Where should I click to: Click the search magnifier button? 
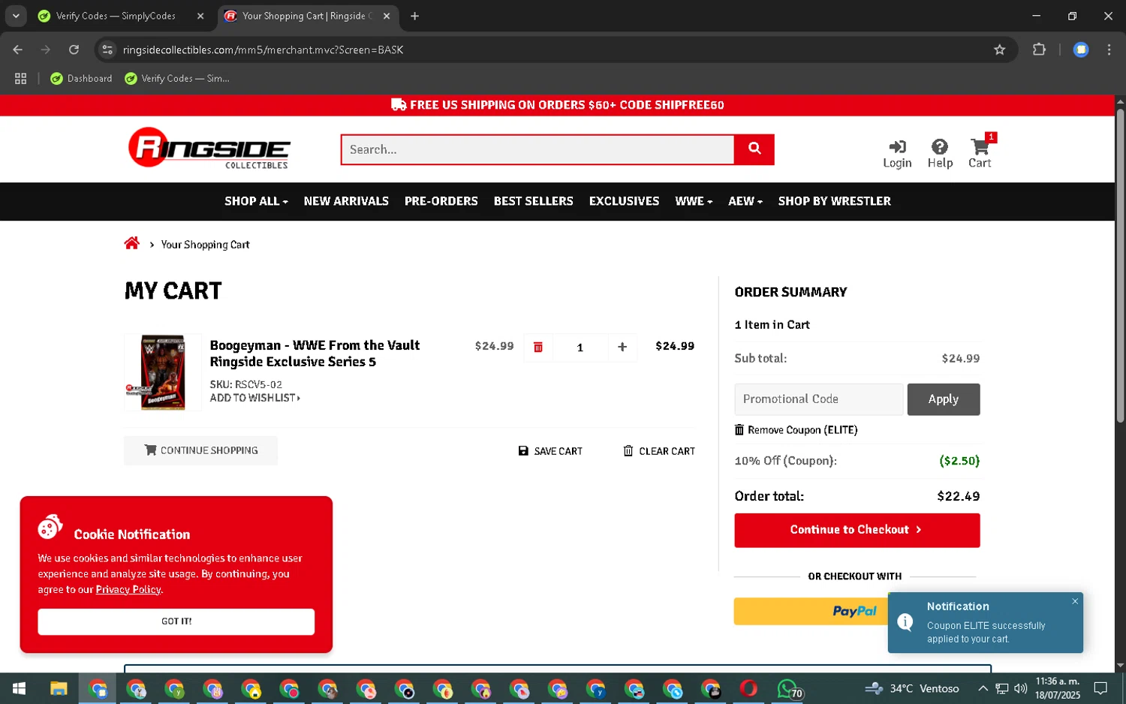754,149
